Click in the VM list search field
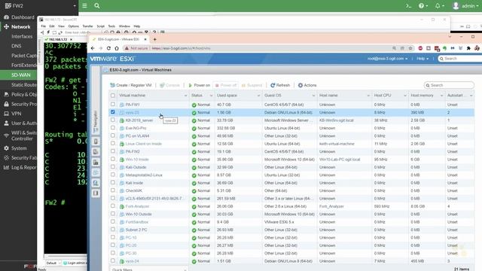Viewport: 482px width, 271px height. point(449,85)
